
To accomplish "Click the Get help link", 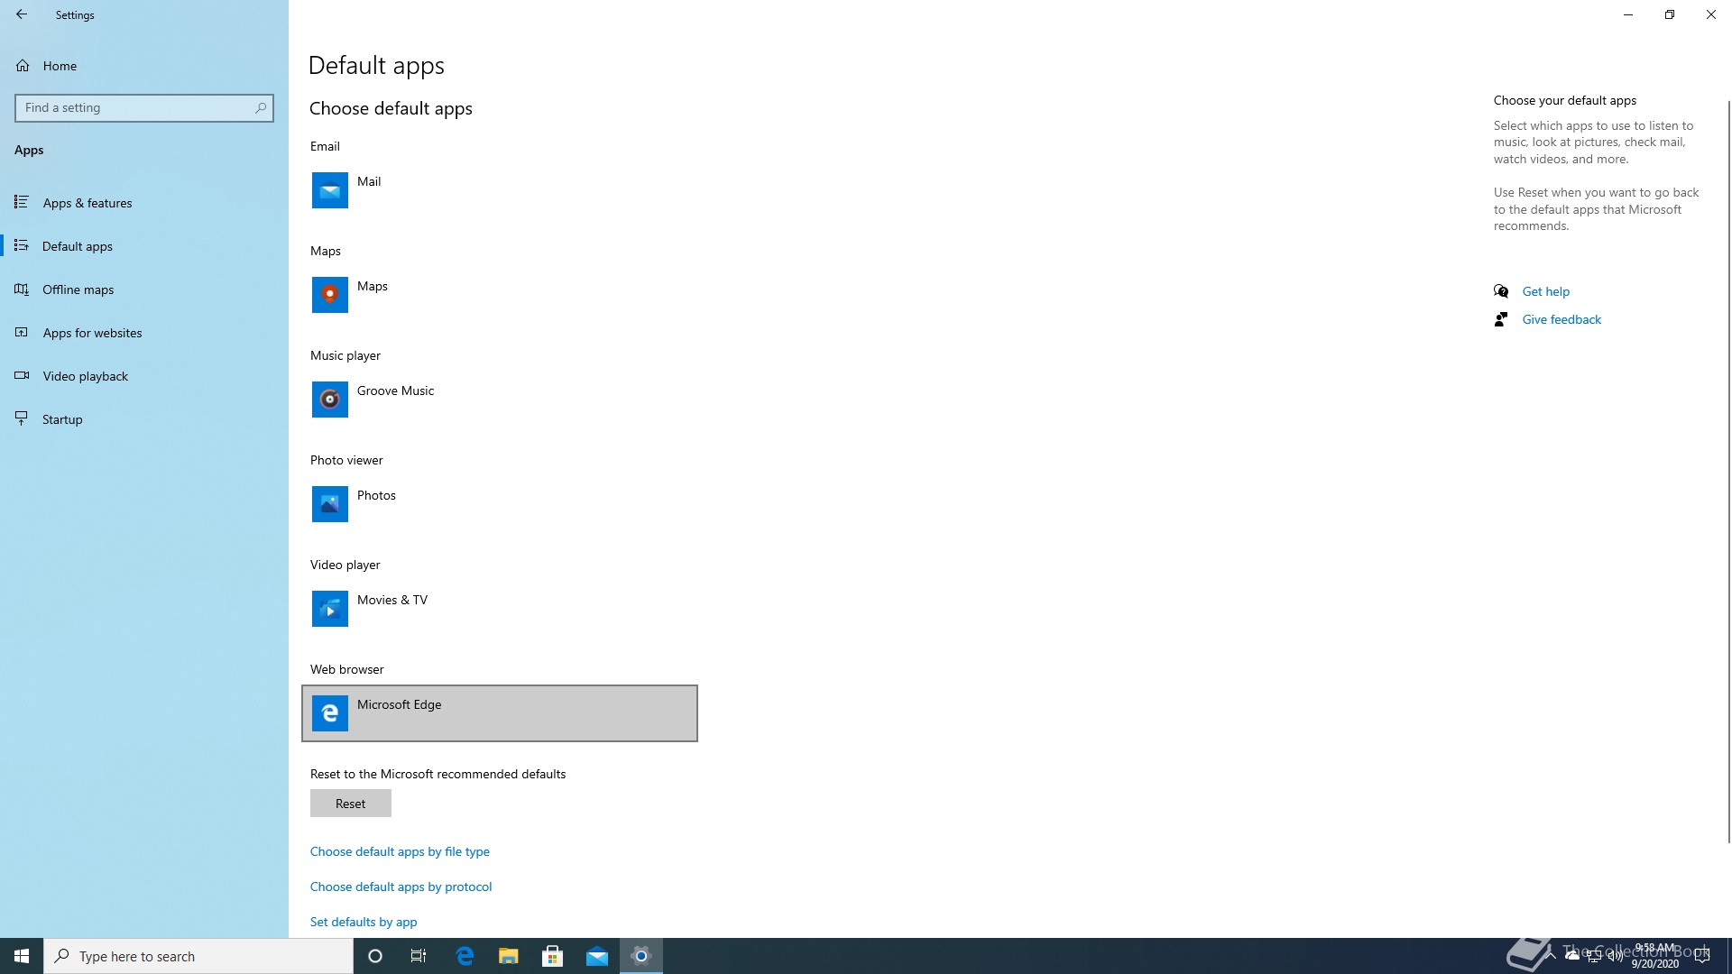I will 1545,291.
